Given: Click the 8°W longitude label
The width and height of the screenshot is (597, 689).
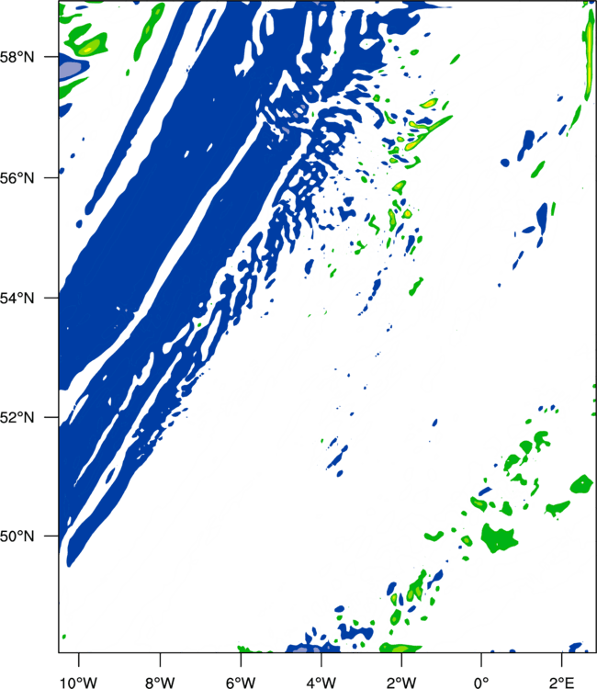Looking at the screenshot, I should pos(160,683).
